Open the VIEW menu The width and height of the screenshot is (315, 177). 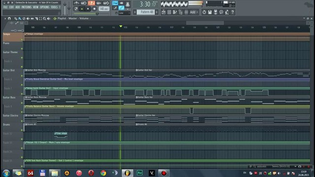pyautogui.click(x=35, y=7)
